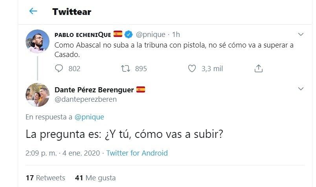Open Pablo Echenique's profile picture
The height and width of the screenshot is (187, 316).
click(x=37, y=42)
